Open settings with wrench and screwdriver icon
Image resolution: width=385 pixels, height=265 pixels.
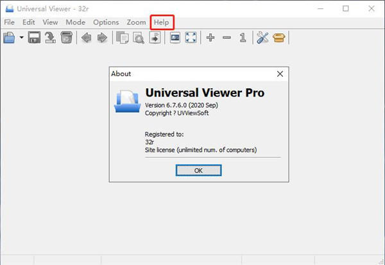pos(262,38)
